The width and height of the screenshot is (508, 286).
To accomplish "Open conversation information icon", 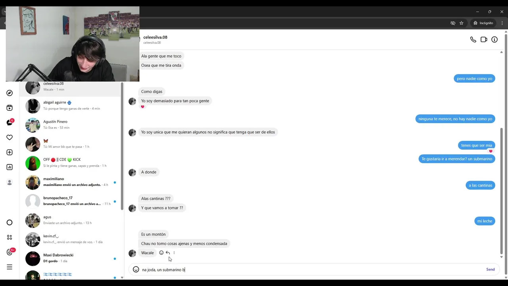I will [x=495, y=40].
